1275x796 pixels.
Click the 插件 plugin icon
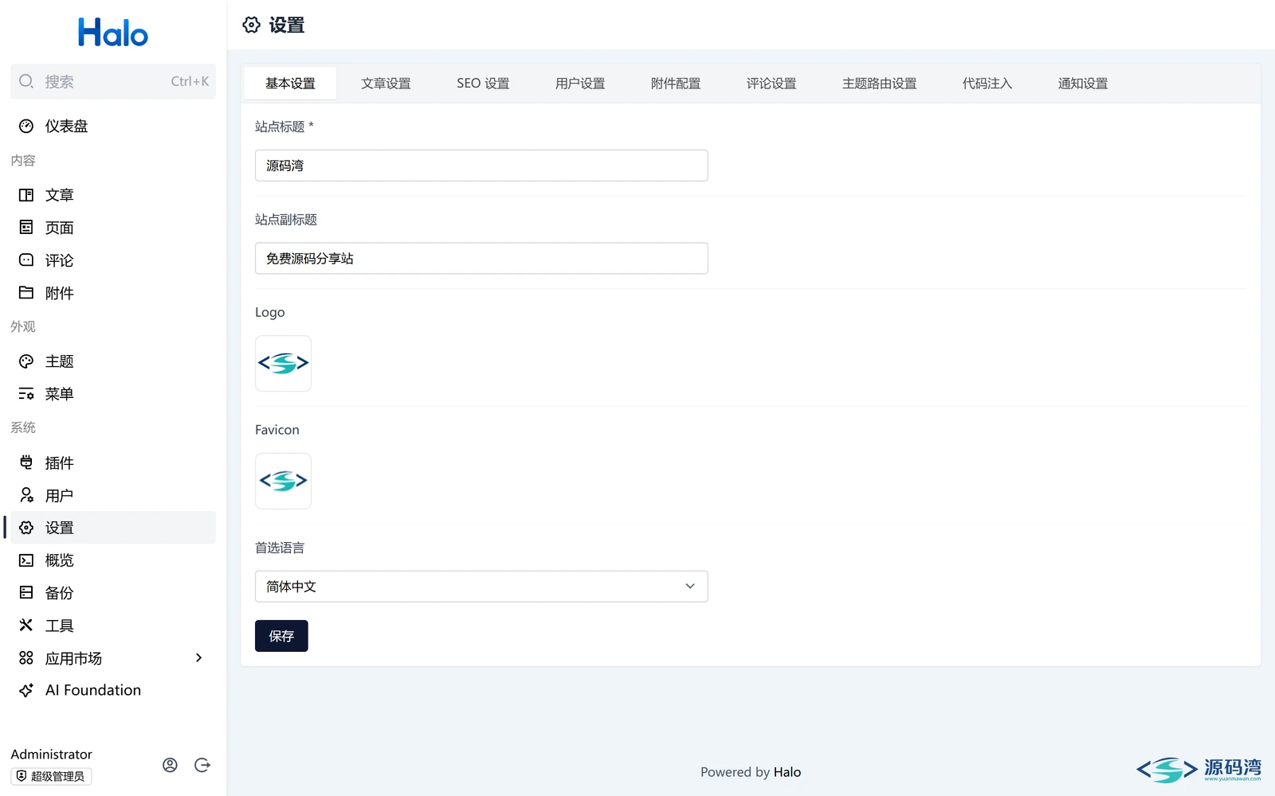pyautogui.click(x=26, y=462)
